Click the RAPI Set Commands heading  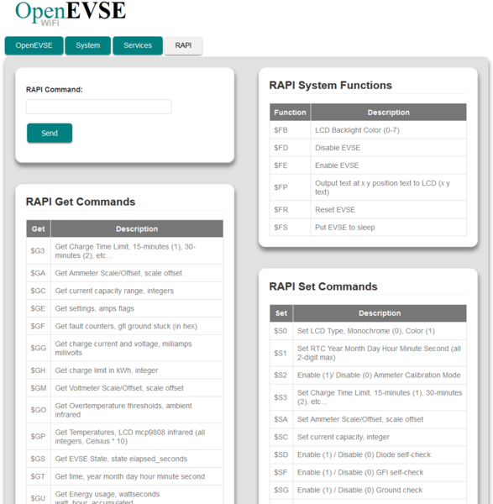point(323,286)
